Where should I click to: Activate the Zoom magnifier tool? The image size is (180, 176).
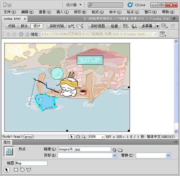tap(84, 137)
